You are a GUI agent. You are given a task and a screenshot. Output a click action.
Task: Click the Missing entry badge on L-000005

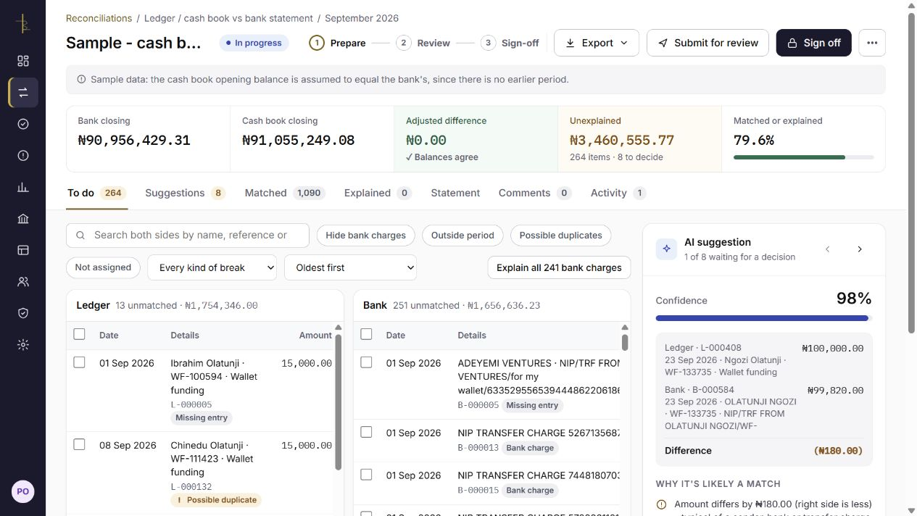pos(202,417)
